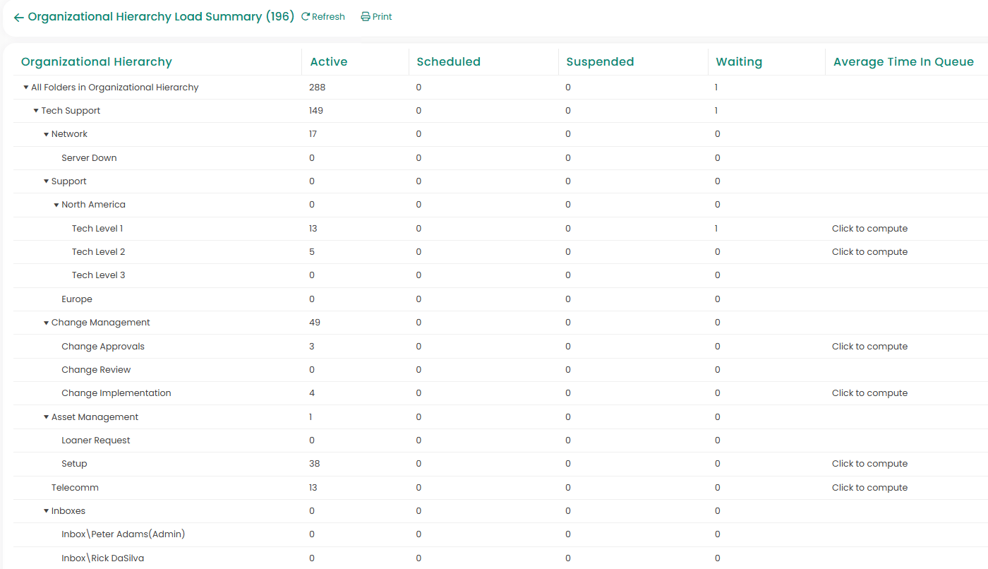988x569 pixels.
Task: Click the Average Time In Queue header
Action: [x=903, y=62]
